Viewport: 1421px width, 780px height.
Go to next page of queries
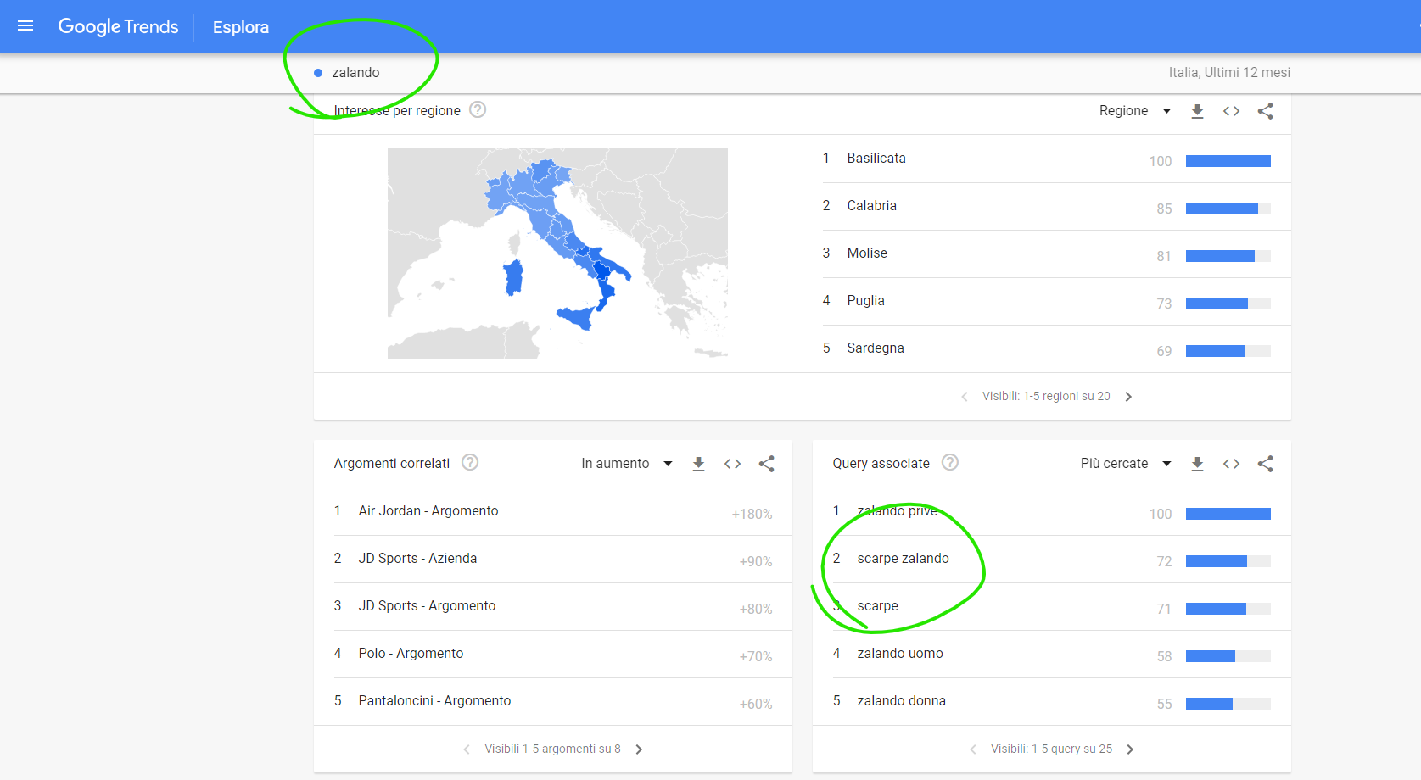(1130, 749)
